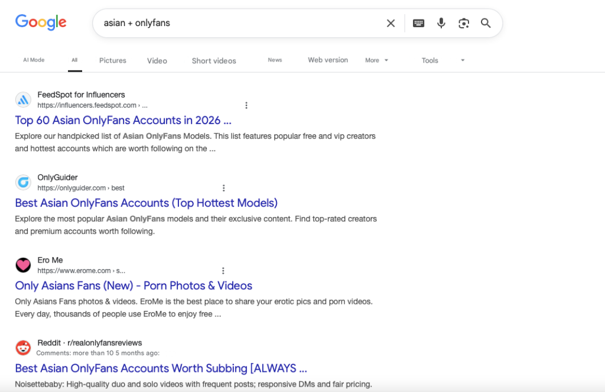Viewport: 605px width, 392px height.
Task: Open search by image camera icon
Action: 464,23
